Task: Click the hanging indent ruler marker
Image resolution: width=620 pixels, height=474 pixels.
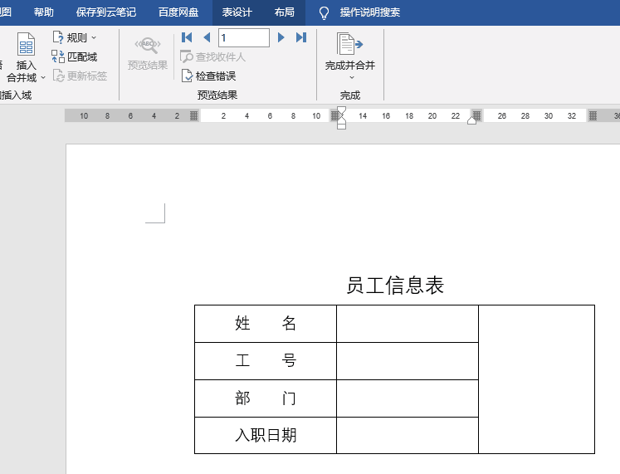Action: [x=342, y=120]
